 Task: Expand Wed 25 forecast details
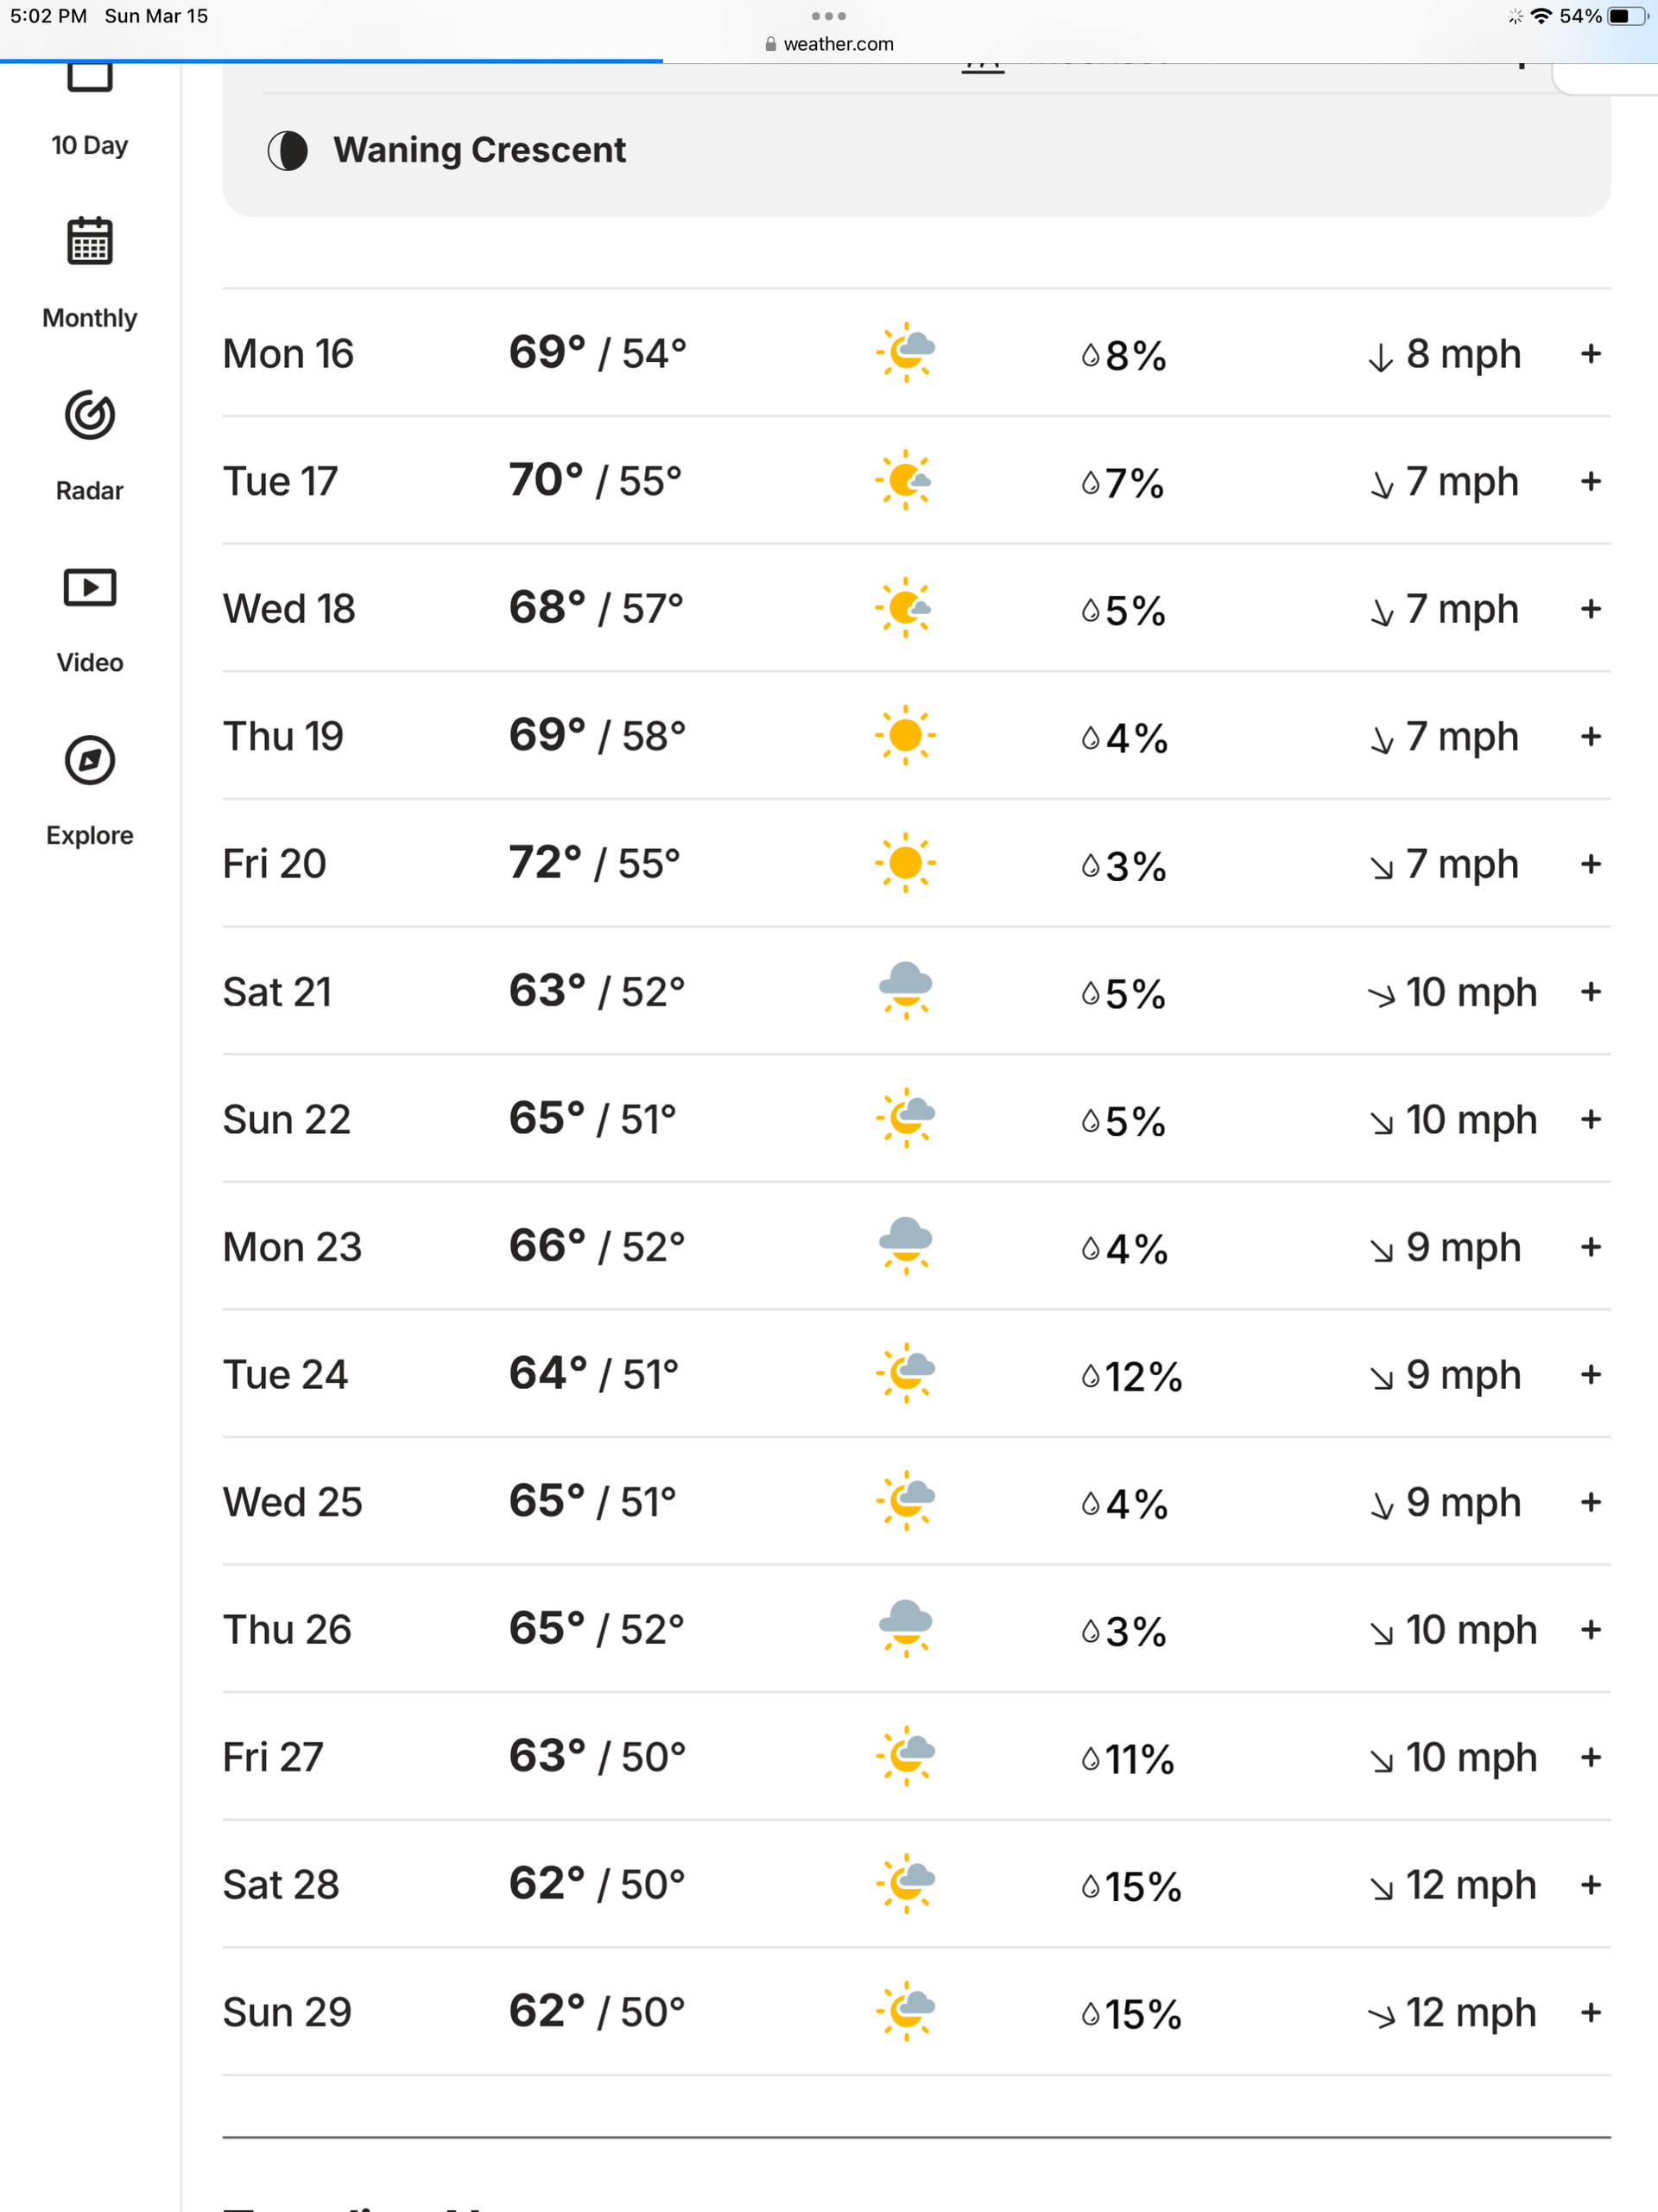1590,1502
